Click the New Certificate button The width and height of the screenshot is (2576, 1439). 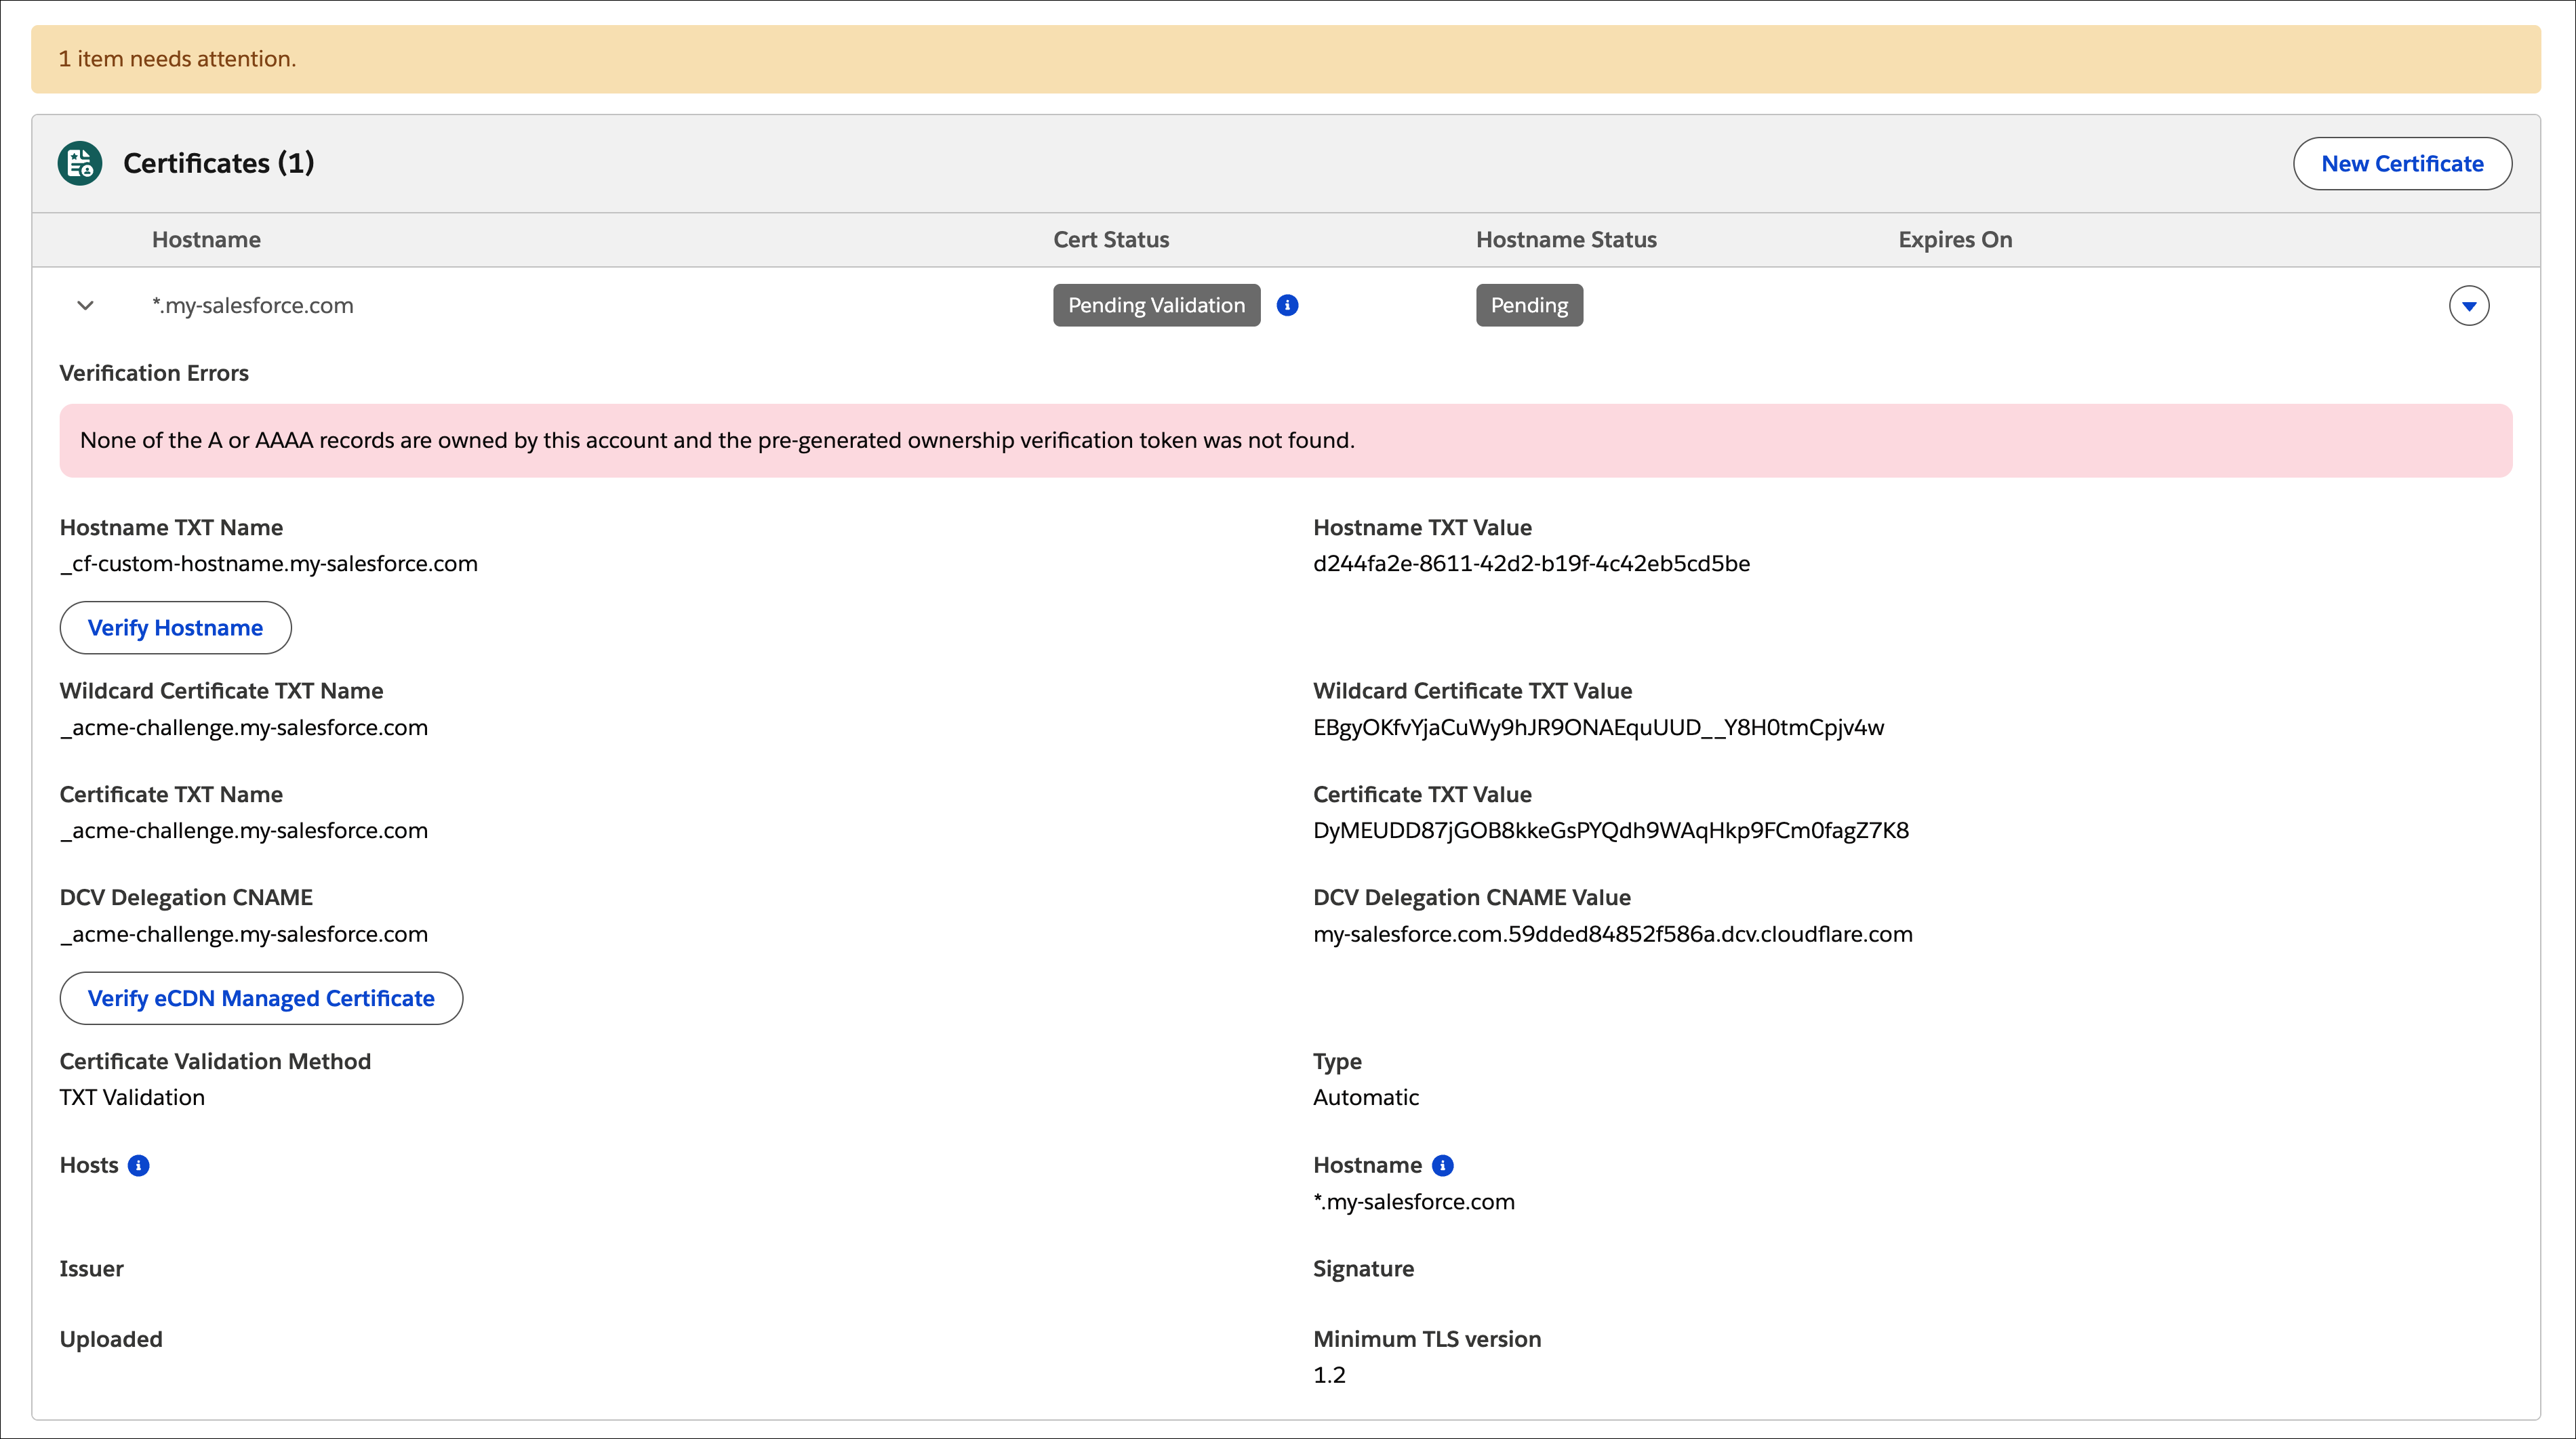[x=2402, y=164]
